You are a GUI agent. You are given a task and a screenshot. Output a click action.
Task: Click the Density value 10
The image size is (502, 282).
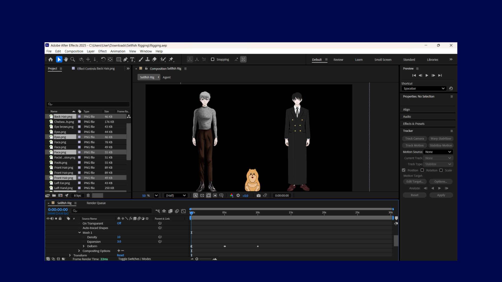[119, 237]
